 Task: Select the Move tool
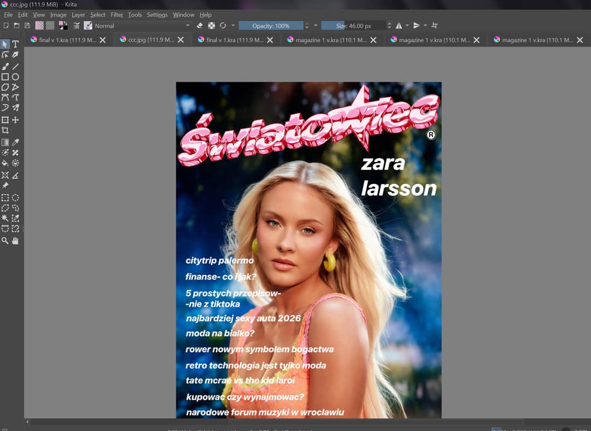click(x=15, y=120)
